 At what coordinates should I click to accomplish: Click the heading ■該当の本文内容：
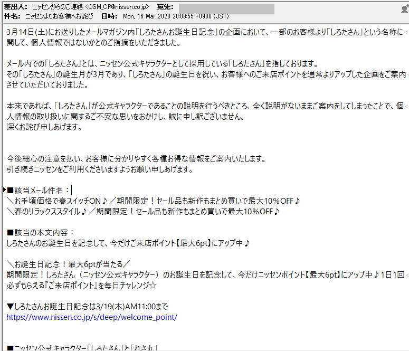click(x=41, y=233)
